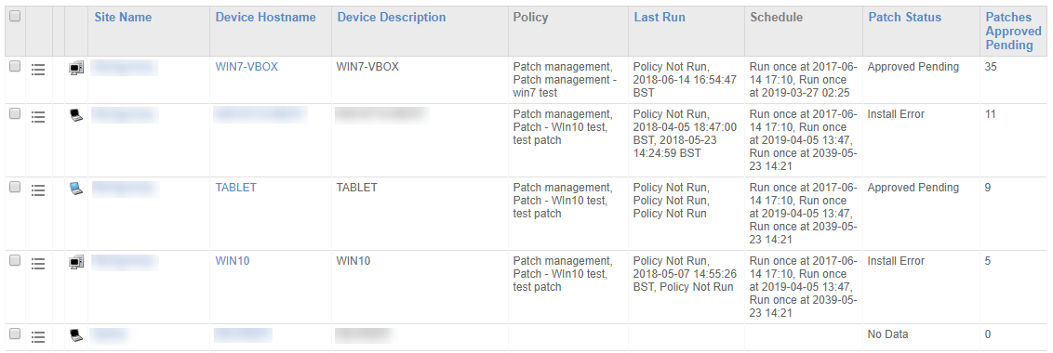Viewport: 1053px width, 353px height.
Task: Open row menu icon for WIN10 device
Action: point(38,263)
